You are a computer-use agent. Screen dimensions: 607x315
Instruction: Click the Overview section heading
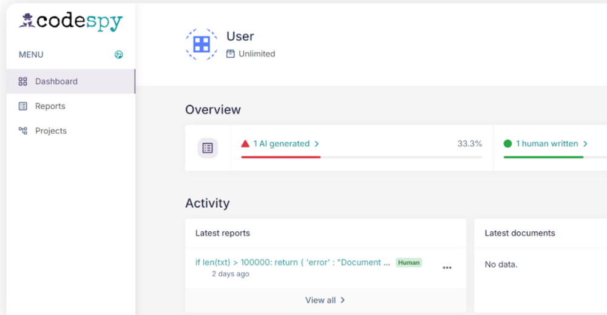pos(213,109)
